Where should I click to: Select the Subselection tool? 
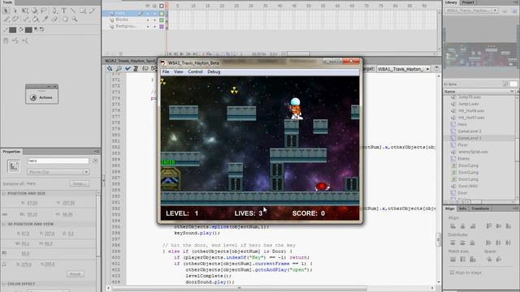[x=15, y=11]
